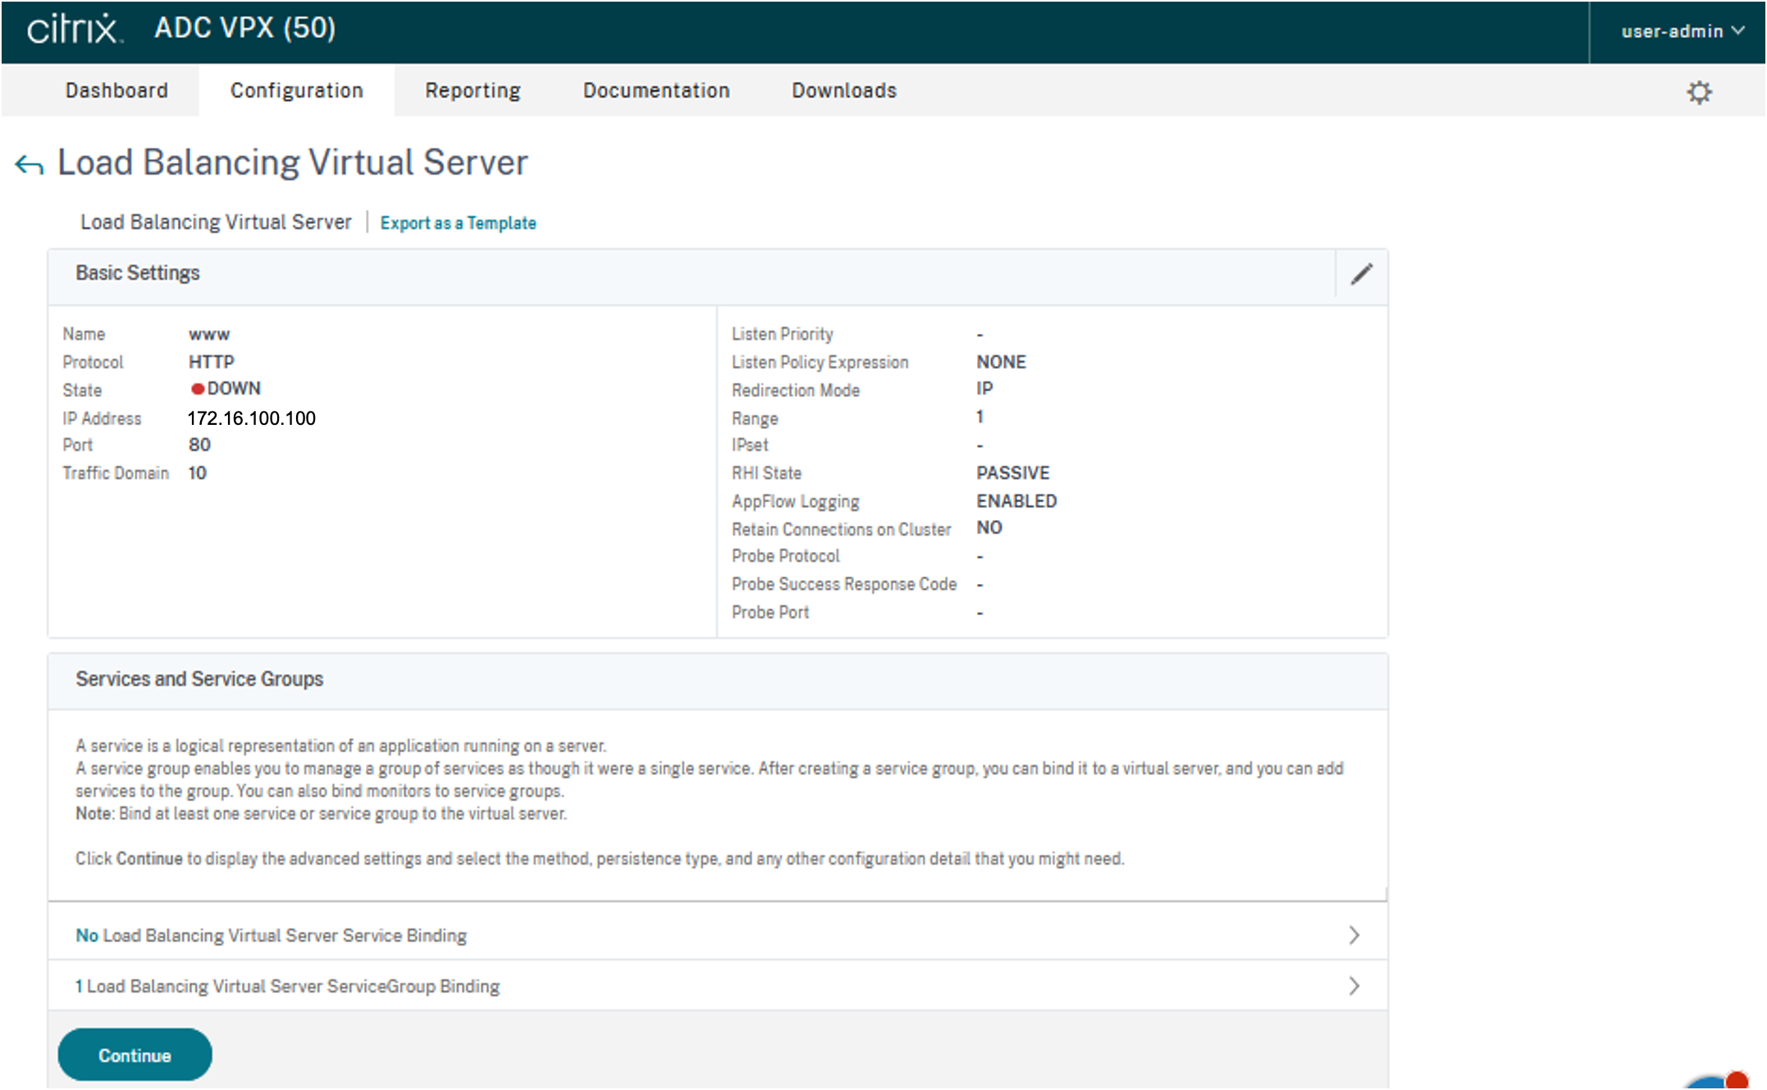1767x1090 pixels.
Task: Click Export as a Template link
Action: [458, 223]
